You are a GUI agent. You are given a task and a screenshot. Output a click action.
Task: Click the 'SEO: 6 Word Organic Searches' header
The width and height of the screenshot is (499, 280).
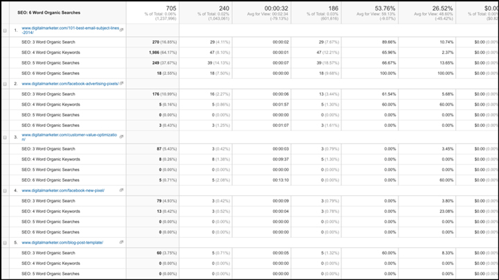pos(49,12)
